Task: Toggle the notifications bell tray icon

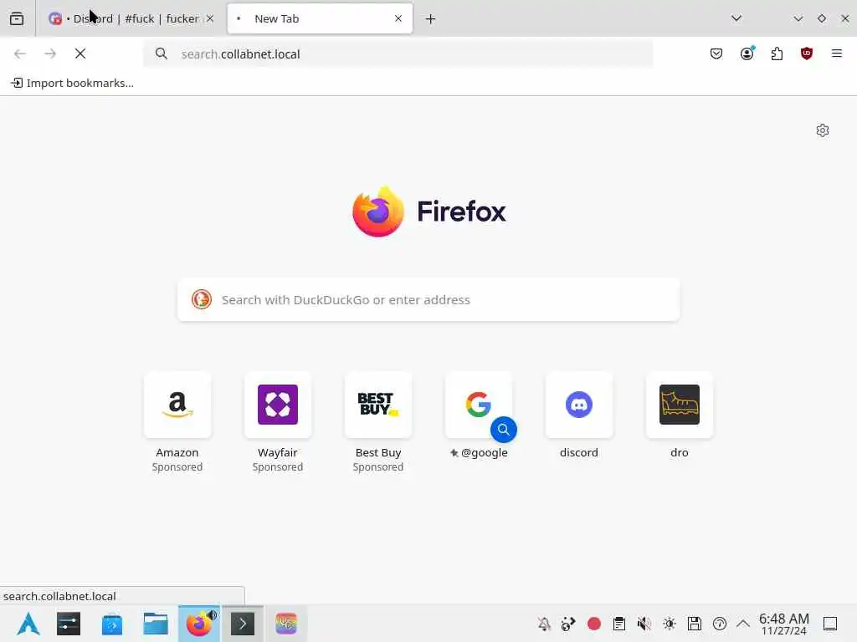Action: coord(544,624)
